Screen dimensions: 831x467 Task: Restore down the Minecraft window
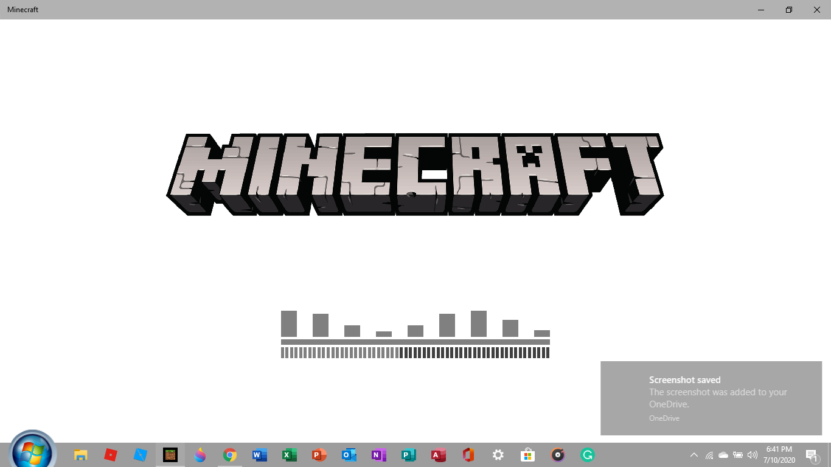pyautogui.click(x=789, y=10)
